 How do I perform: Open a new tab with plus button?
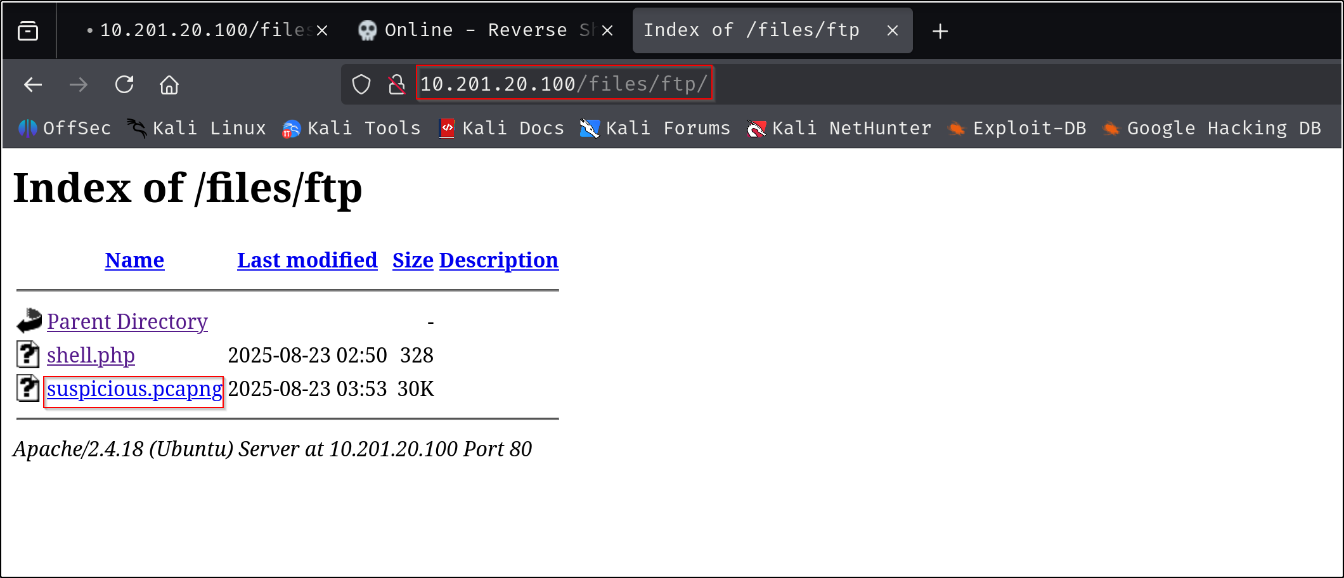940,31
